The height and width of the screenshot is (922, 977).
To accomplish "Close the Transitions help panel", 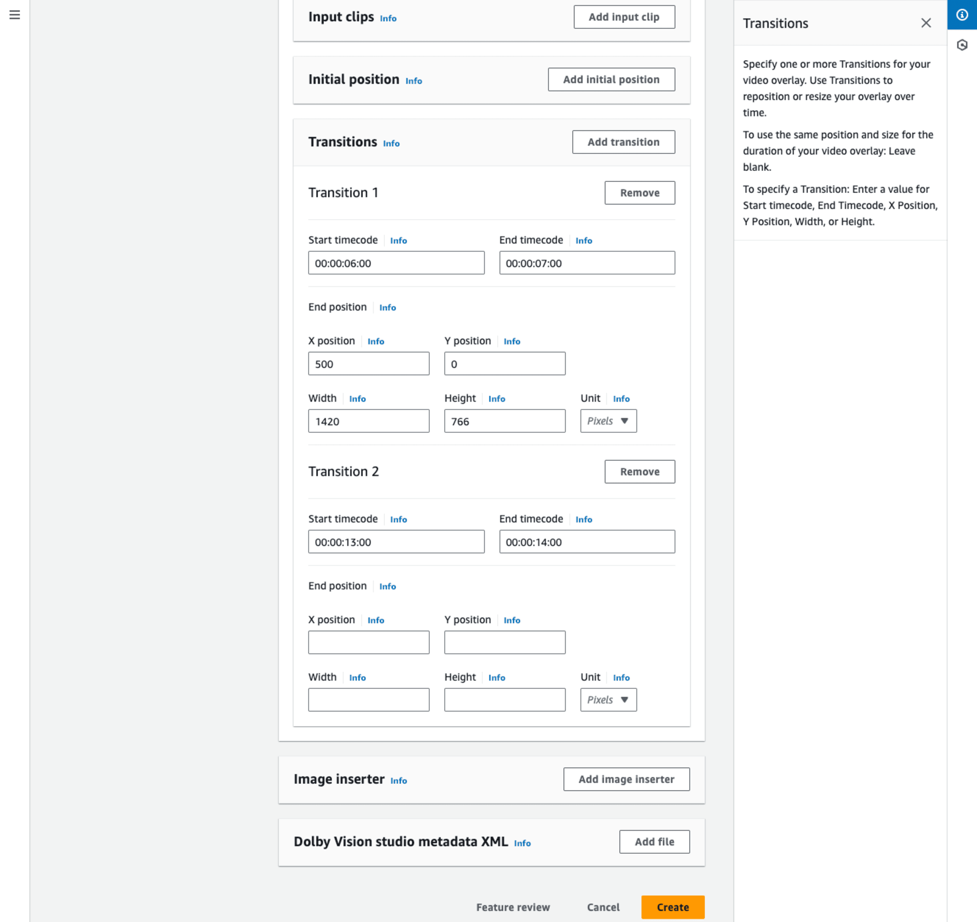I will coord(926,23).
